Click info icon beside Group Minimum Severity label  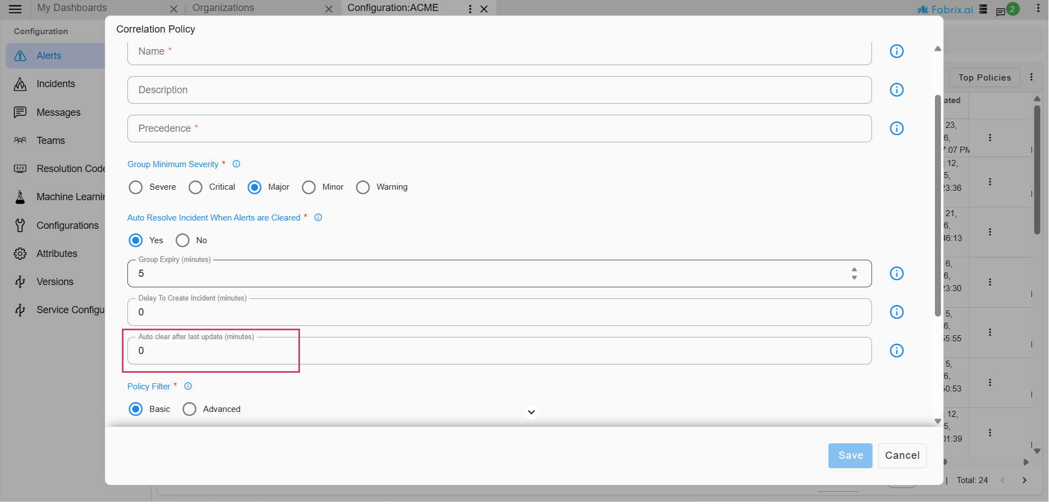[237, 164]
